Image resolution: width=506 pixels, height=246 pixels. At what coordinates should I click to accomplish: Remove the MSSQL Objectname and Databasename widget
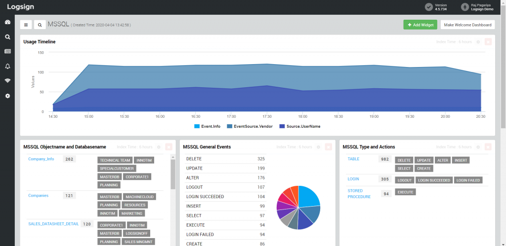pyautogui.click(x=169, y=147)
